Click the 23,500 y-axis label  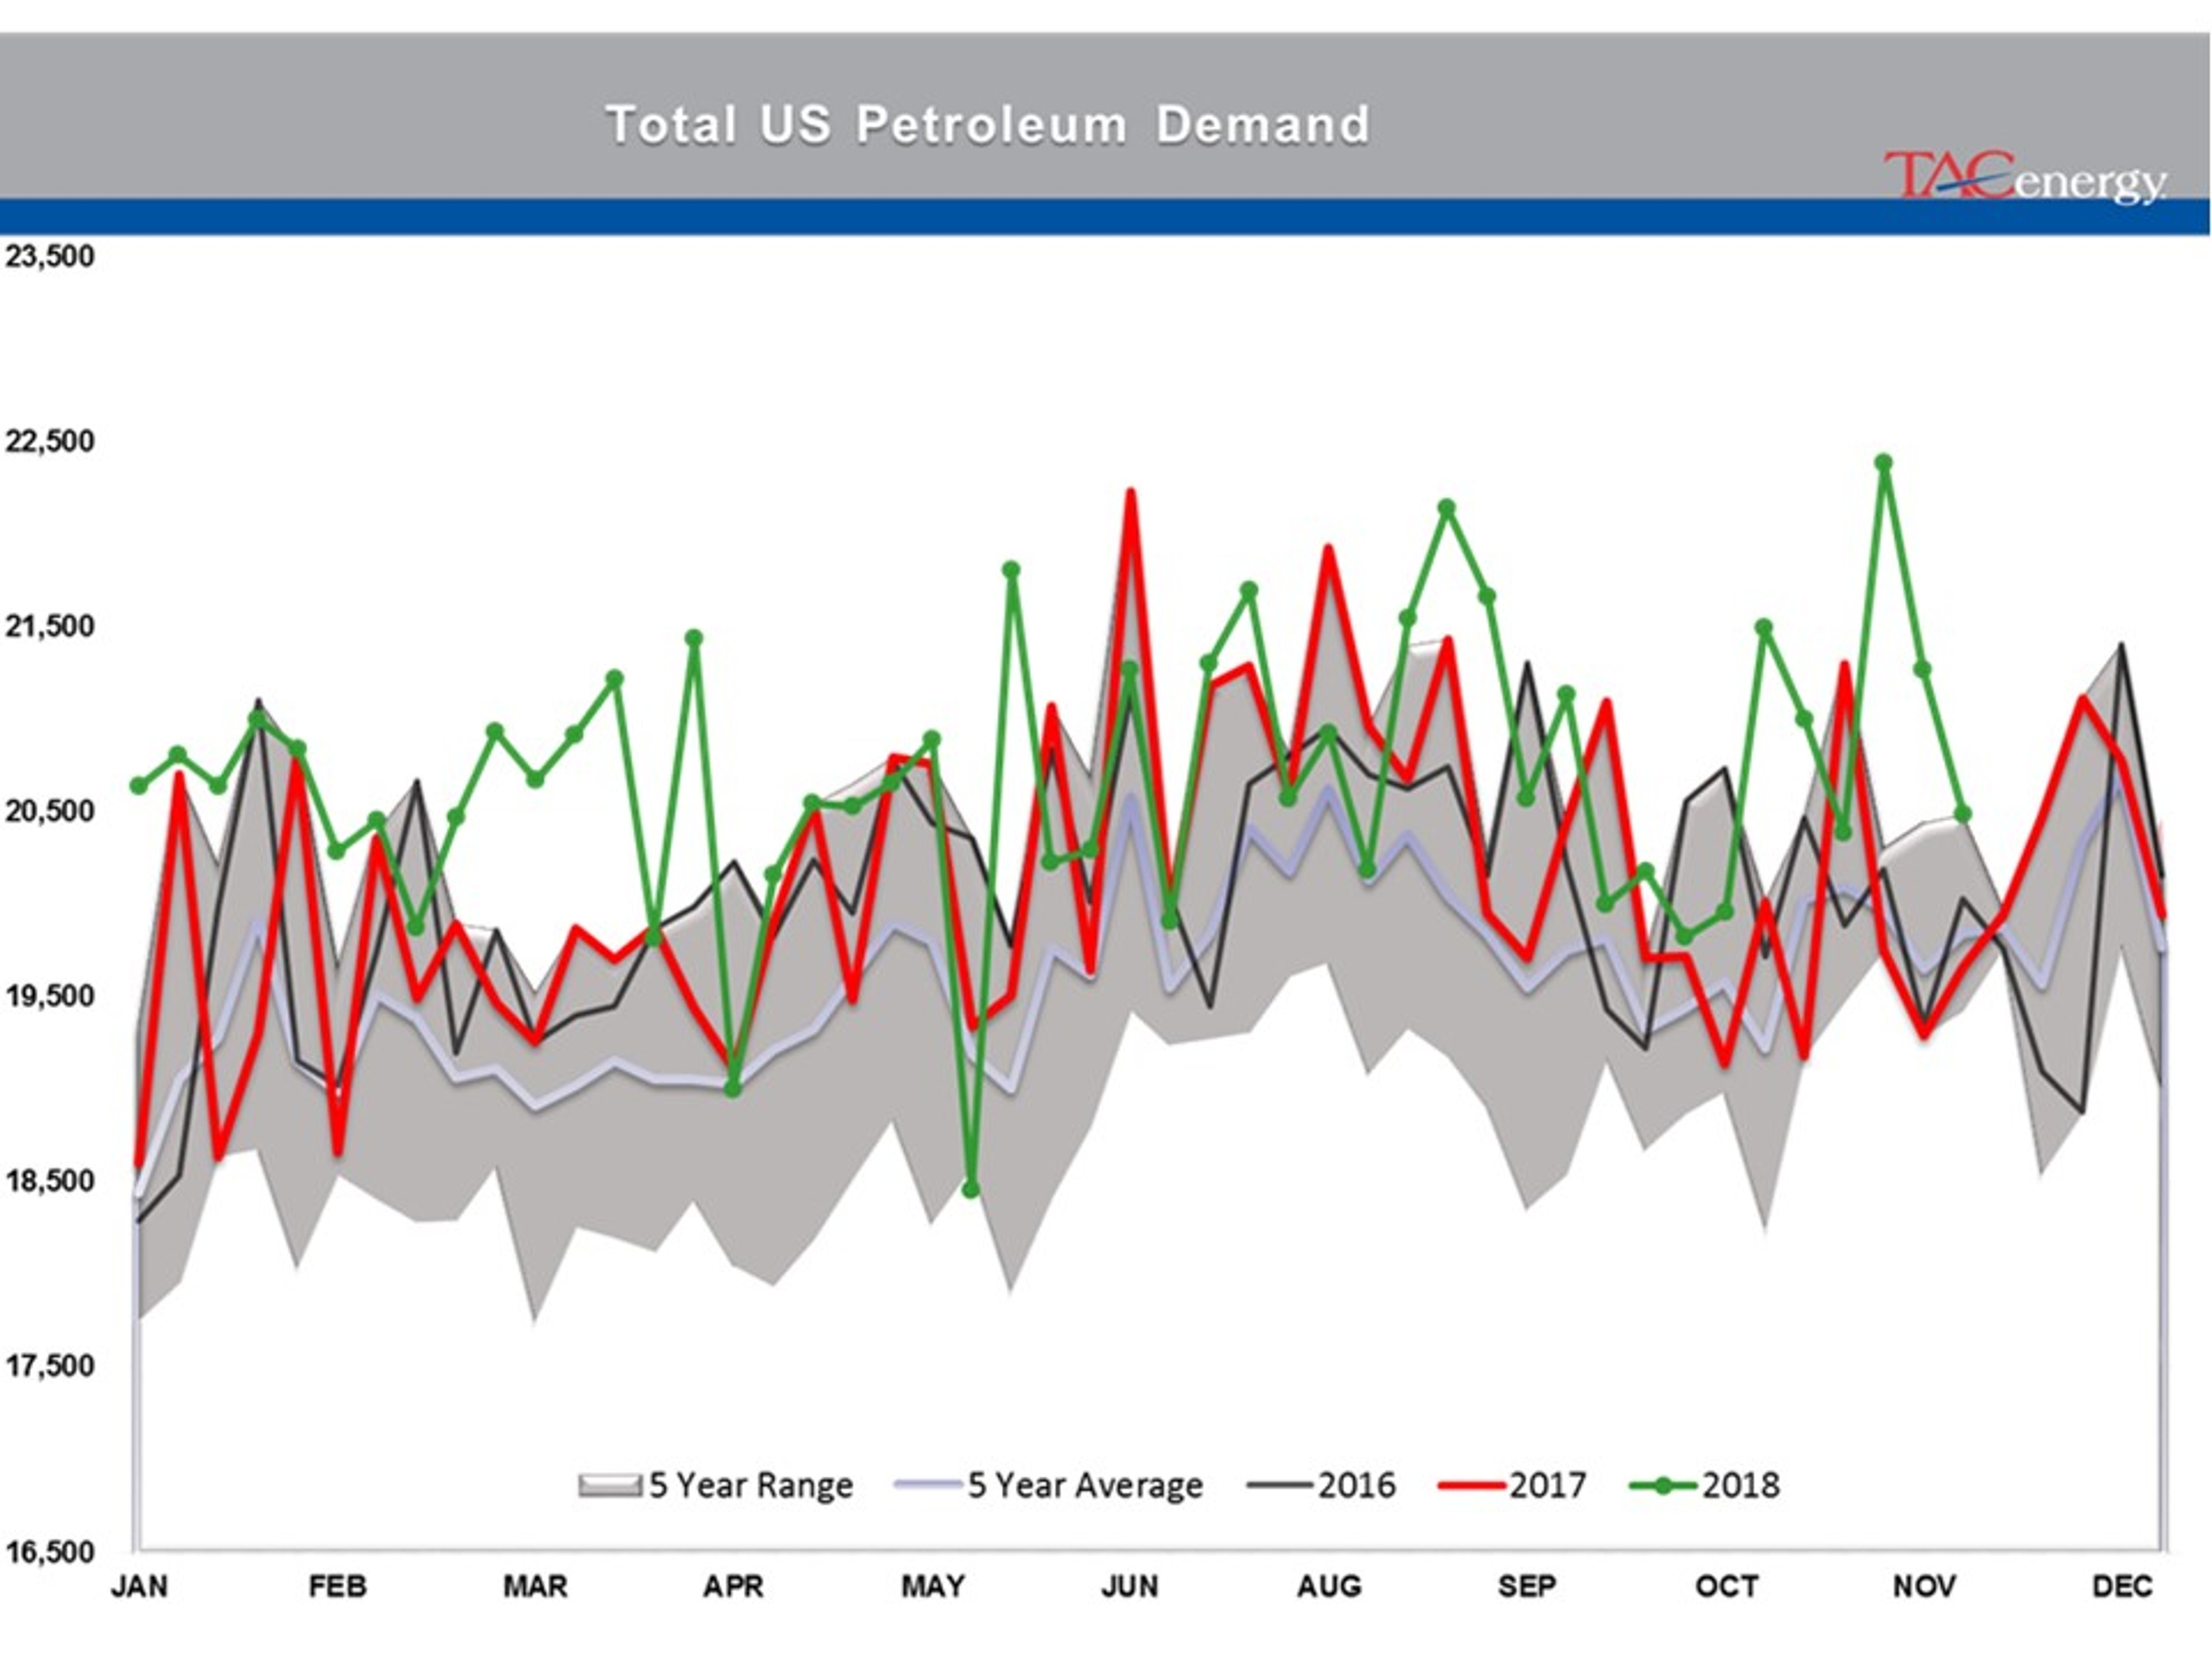tap(50, 257)
